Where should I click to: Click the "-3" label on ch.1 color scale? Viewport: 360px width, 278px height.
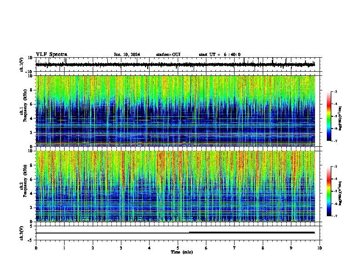335,92
